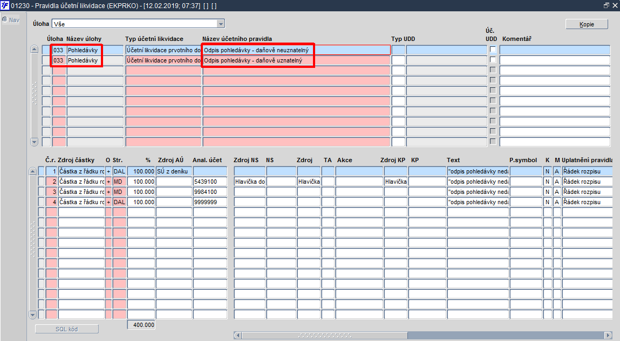Click the application icon in the title bar
This screenshot has height=341, width=620.
(x=5, y=5)
